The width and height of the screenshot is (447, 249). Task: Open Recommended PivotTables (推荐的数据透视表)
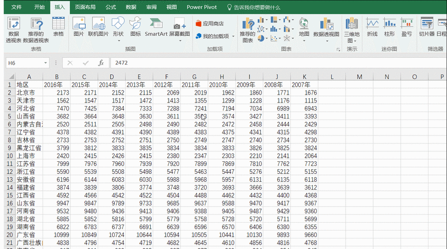coord(36,29)
